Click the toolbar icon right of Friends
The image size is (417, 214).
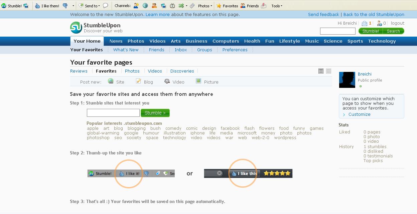tap(264, 6)
